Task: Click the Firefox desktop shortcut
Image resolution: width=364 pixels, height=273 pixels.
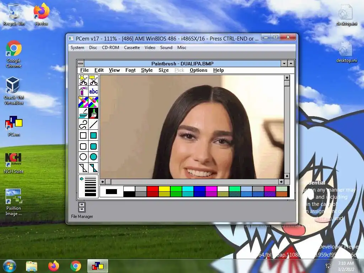Action: click(42, 14)
